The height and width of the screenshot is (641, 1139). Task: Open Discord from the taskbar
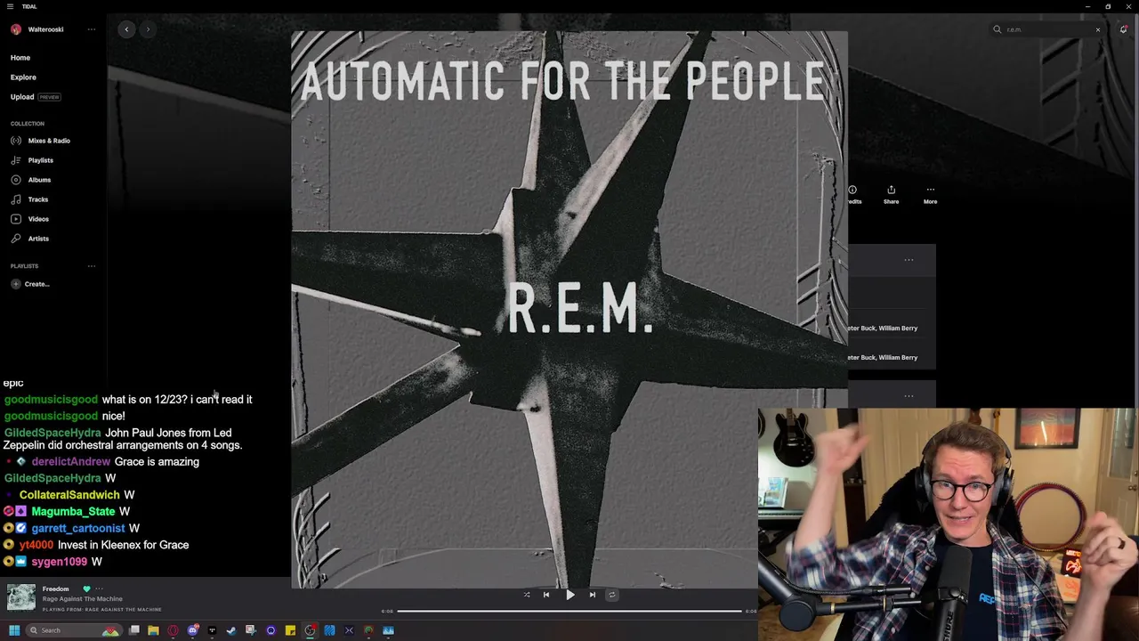tap(192, 630)
